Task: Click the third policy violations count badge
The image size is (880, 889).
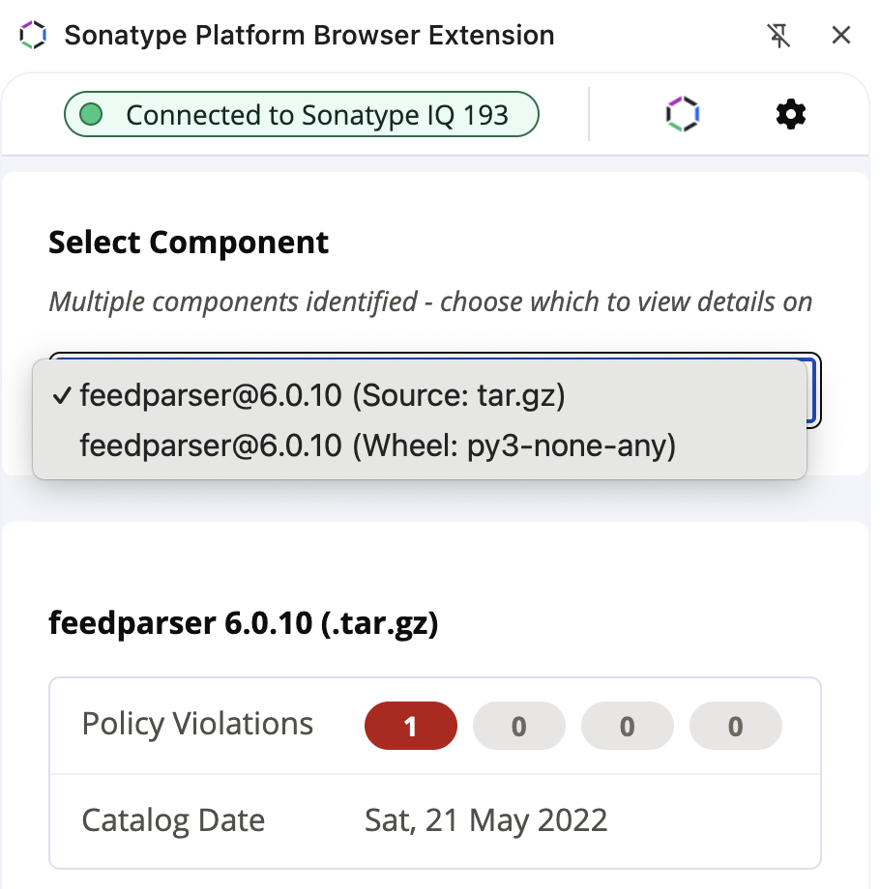Action: [x=628, y=726]
